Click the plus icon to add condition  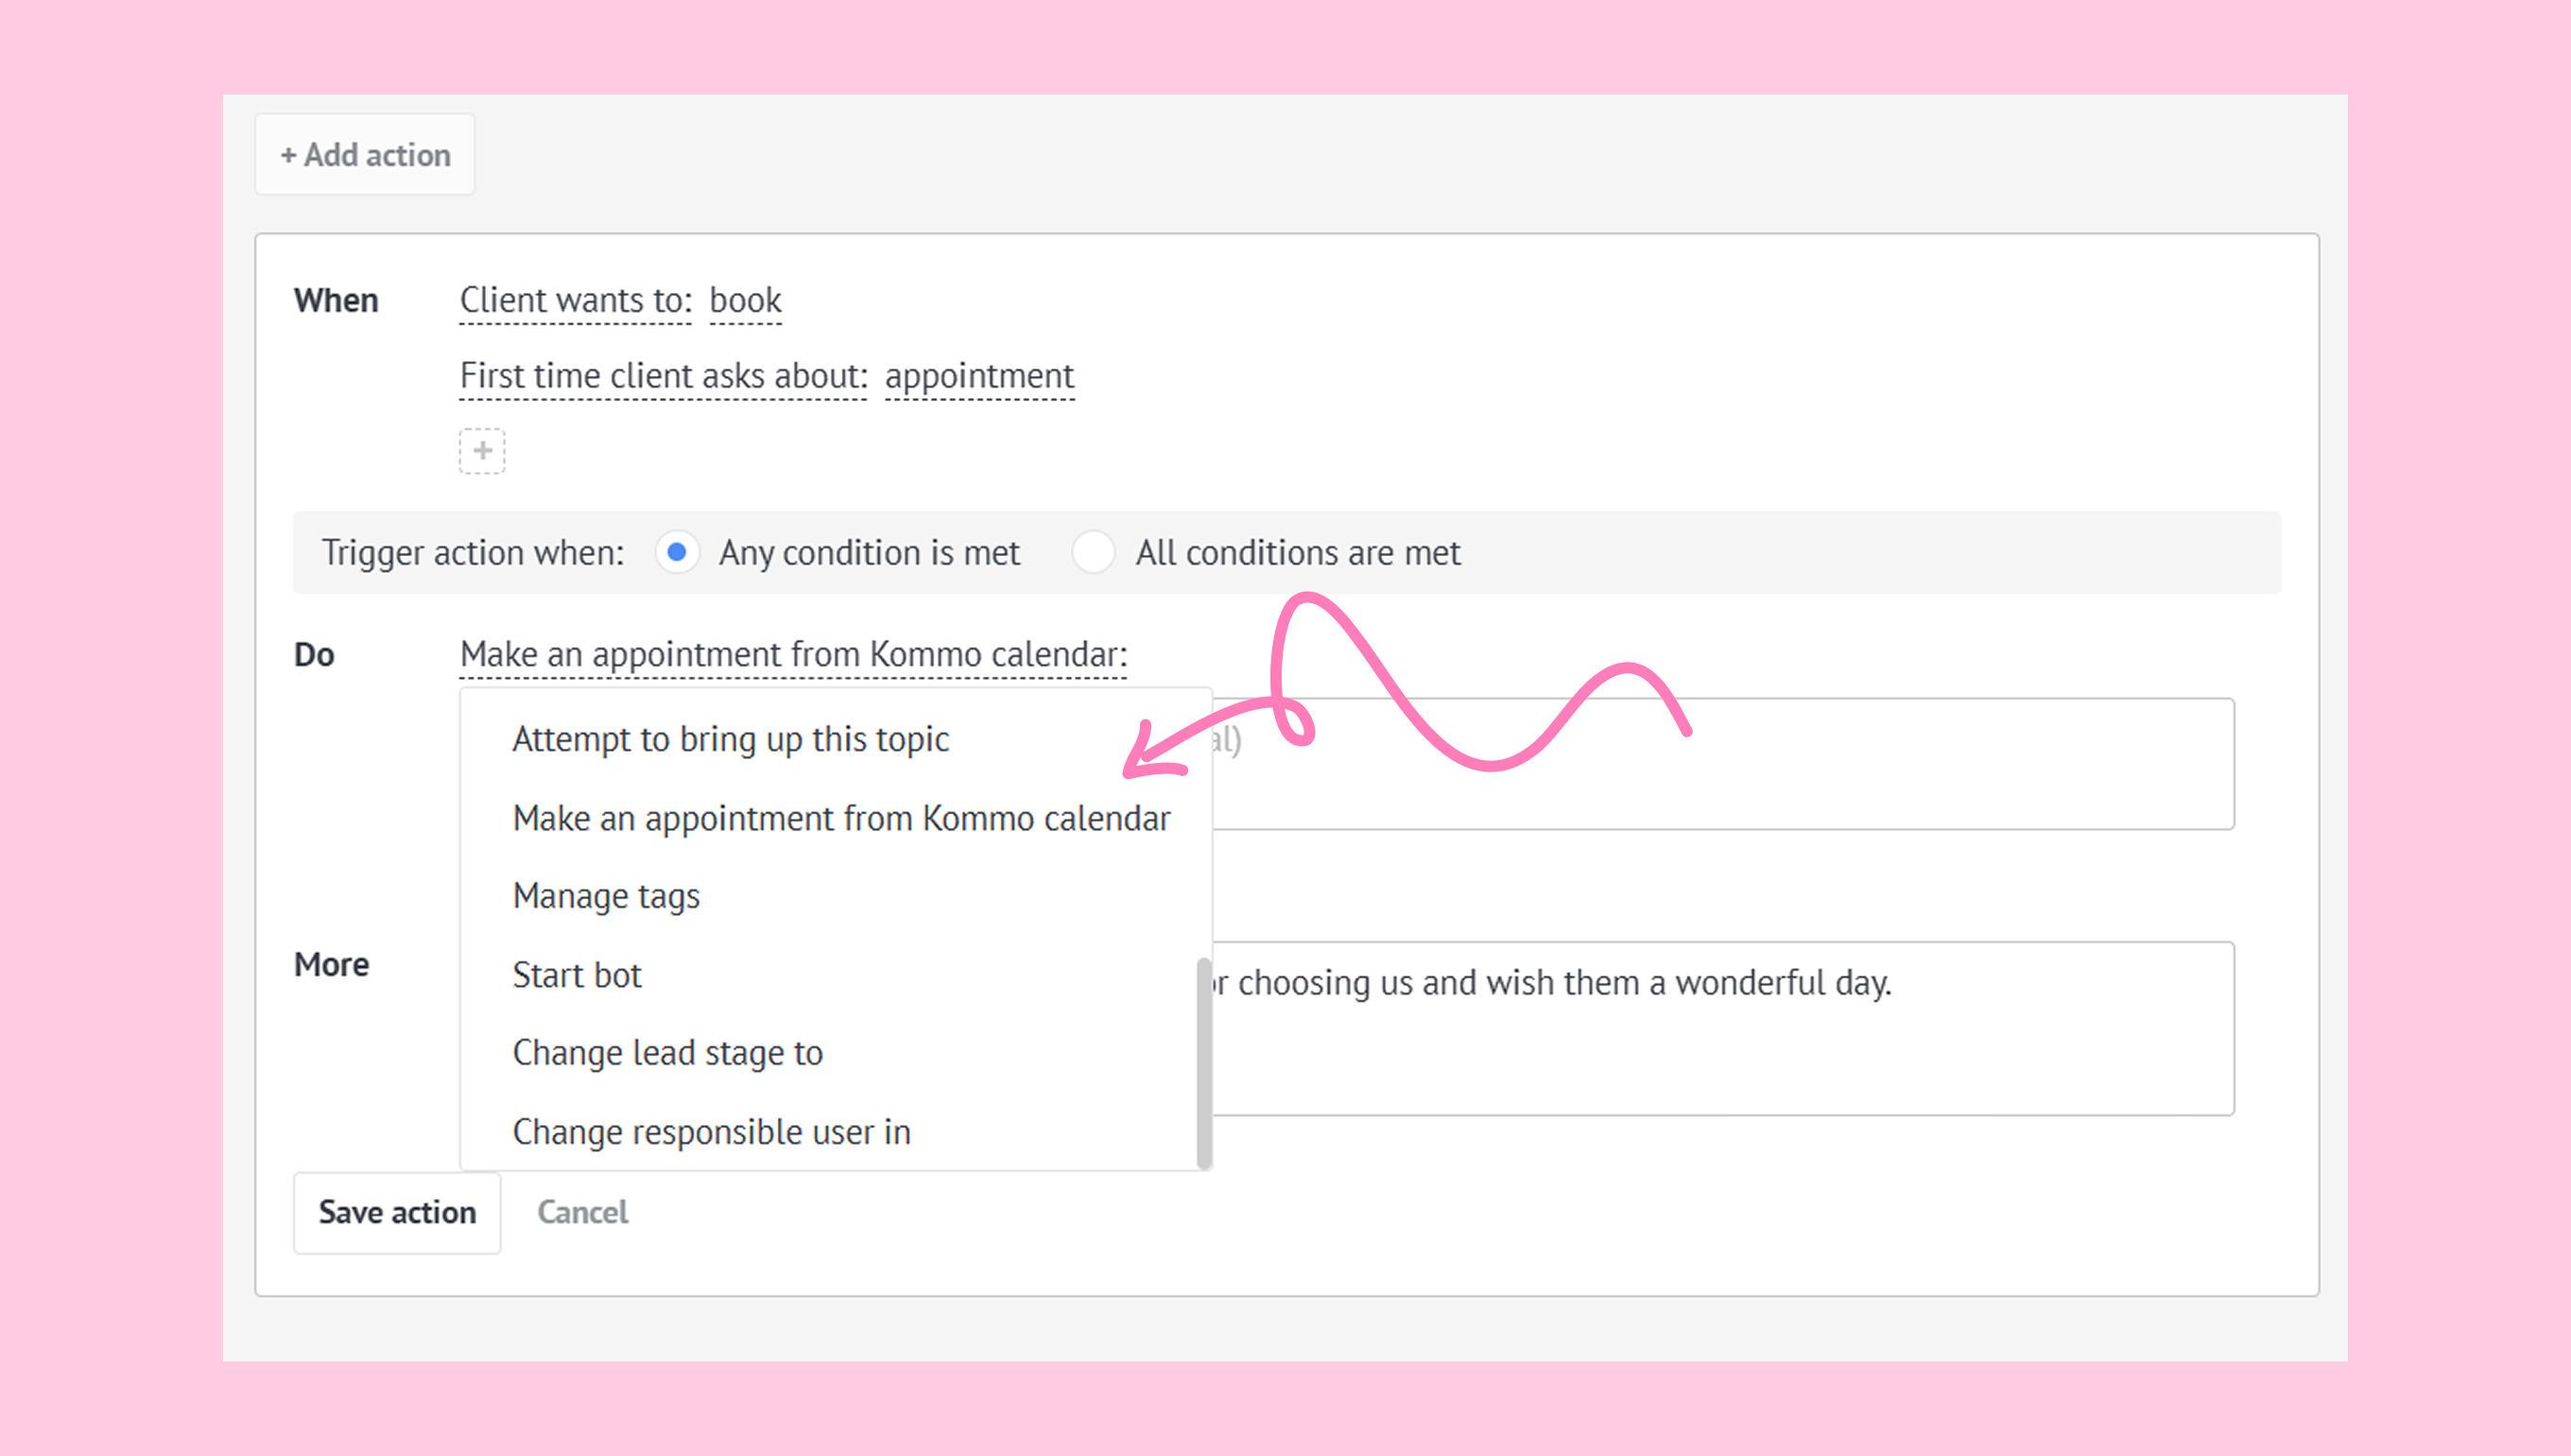click(482, 451)
